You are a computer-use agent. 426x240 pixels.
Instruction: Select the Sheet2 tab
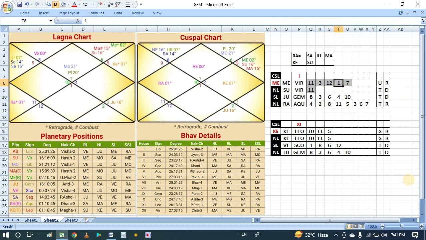51,220
